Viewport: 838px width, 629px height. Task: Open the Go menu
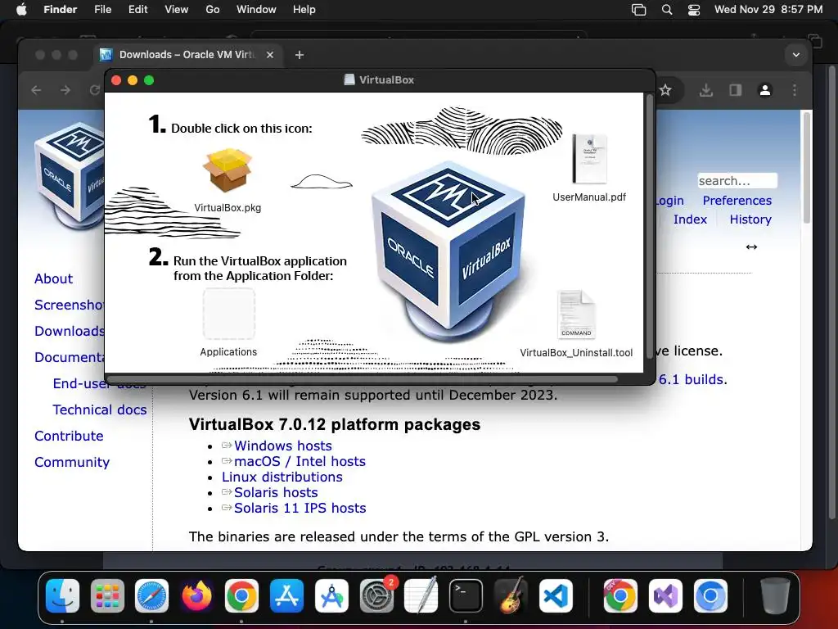click(213, 10)
